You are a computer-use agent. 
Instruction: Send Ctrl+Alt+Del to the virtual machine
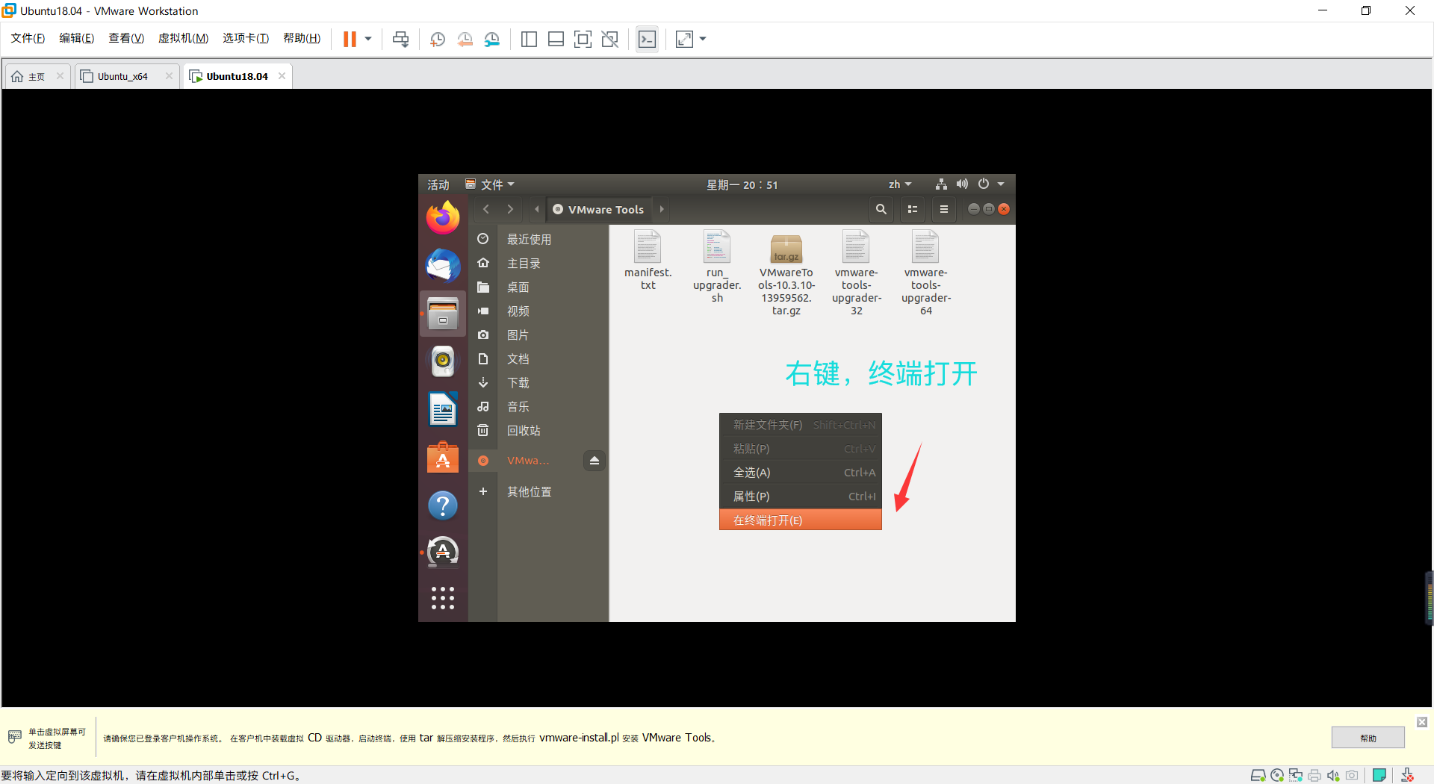401,39
